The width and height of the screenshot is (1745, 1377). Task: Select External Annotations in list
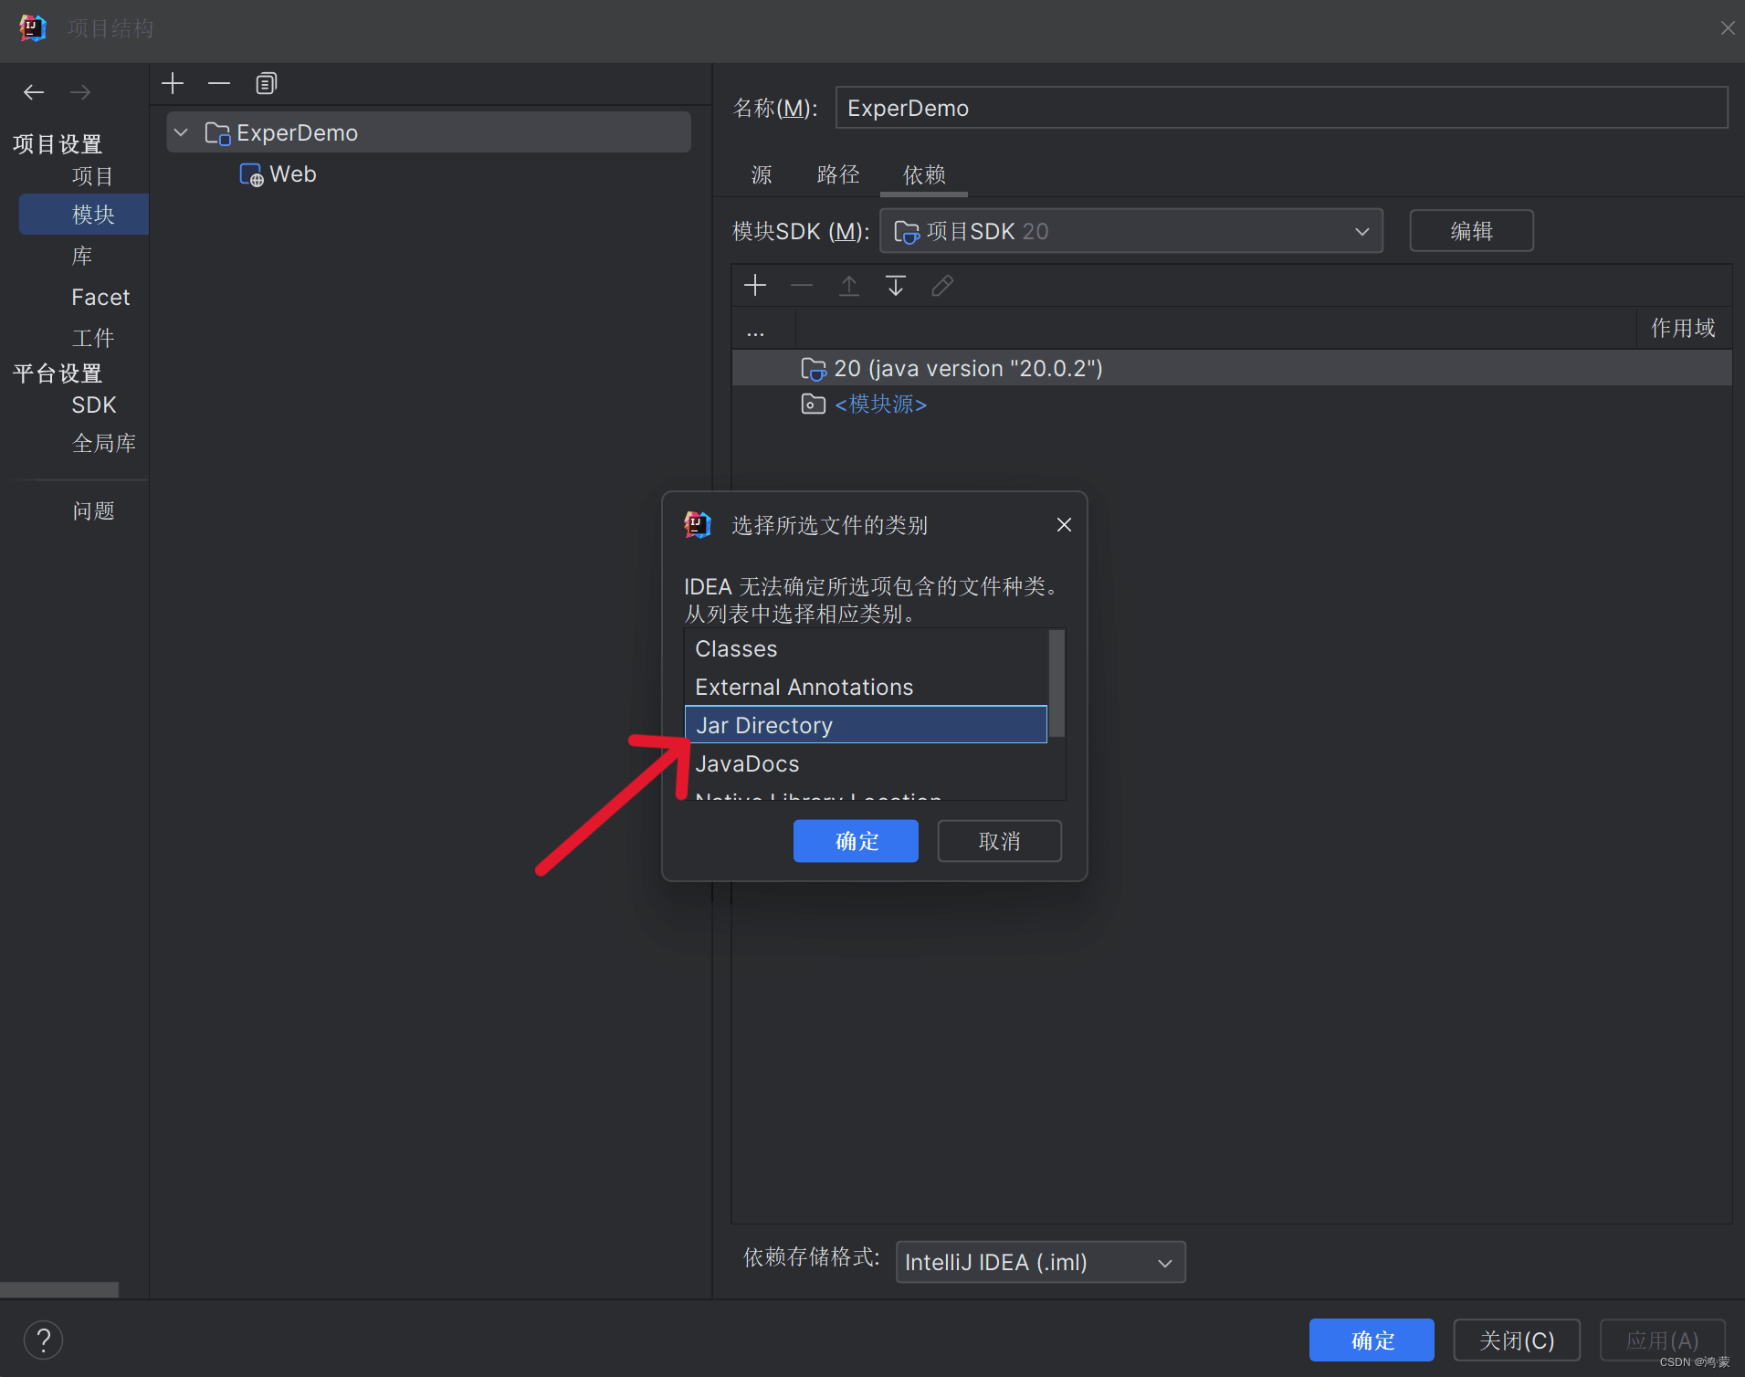pyautogui.click(x=866, y=688)
